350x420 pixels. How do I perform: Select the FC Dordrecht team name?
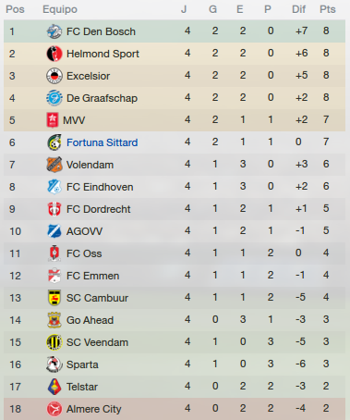[99, 209]
